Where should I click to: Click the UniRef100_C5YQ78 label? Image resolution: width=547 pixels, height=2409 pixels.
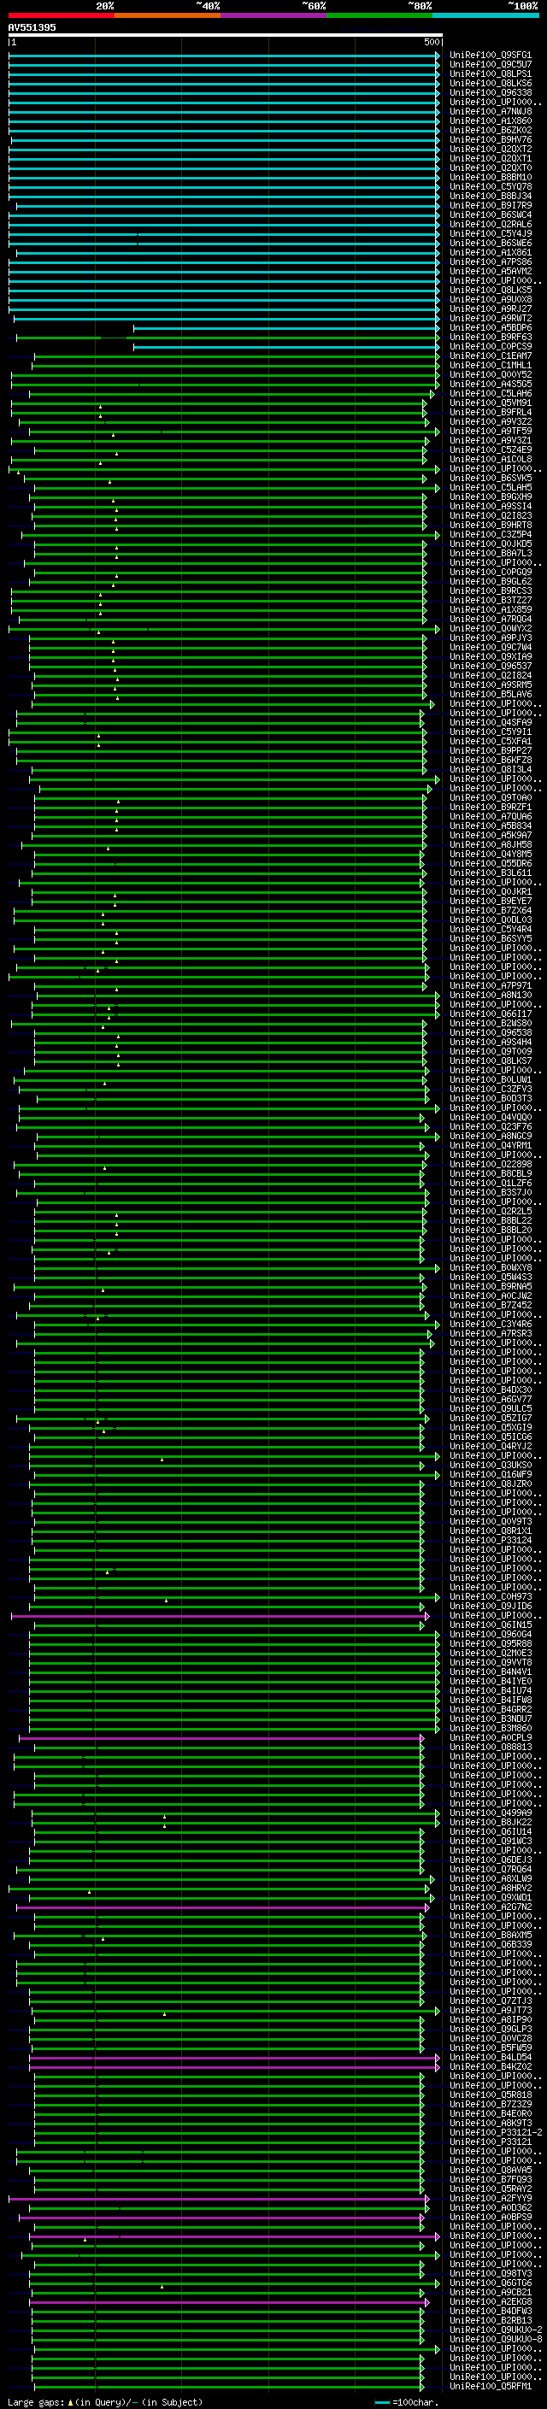(491, 186)
